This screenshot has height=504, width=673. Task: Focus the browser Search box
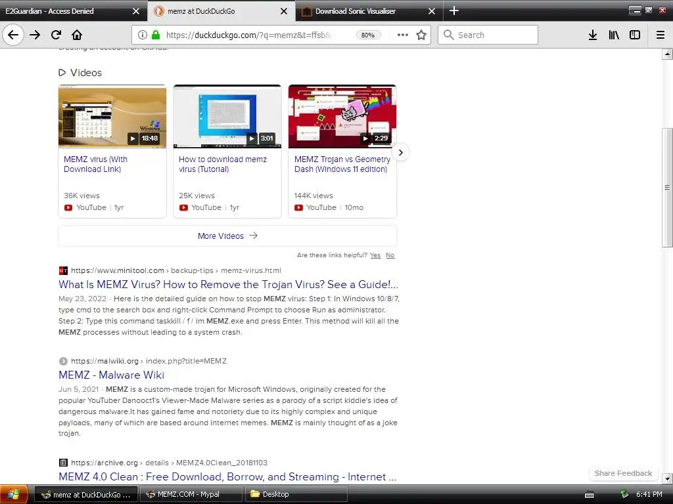488,35
